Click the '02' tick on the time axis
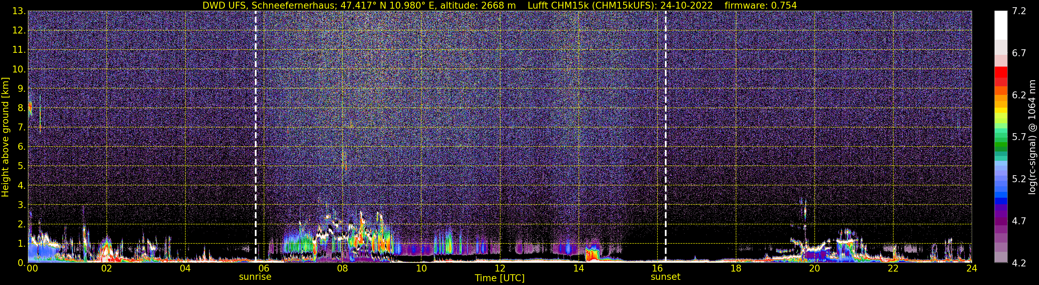 (107, 268)
